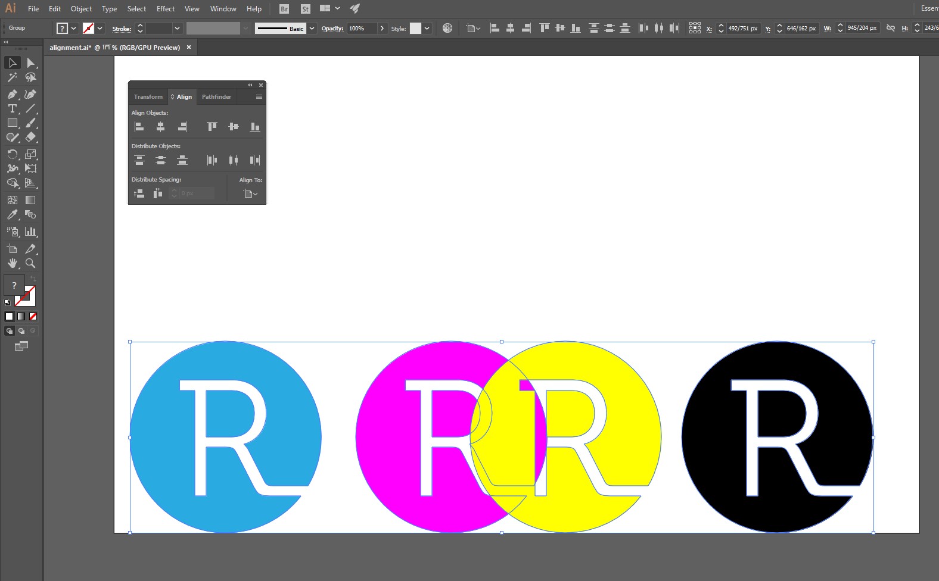Open the Align To dropdown in panel
Image resolution: width=939 pixels, height=581 pixels.
point(251,193)
